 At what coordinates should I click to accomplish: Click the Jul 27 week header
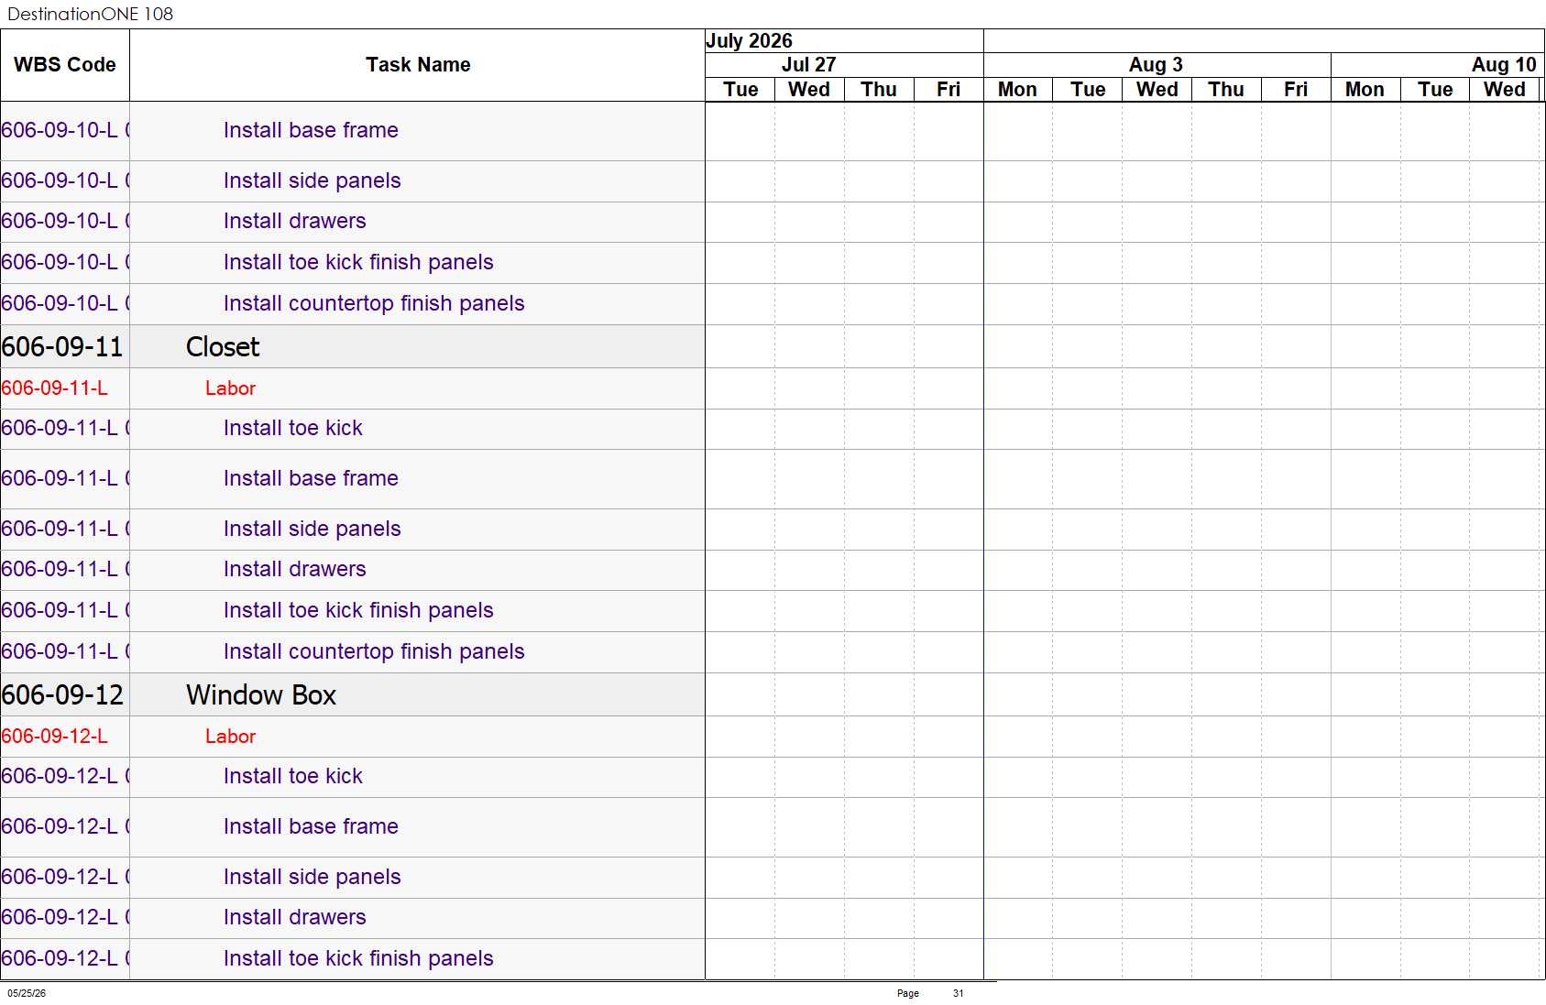[x=808, y=65]
